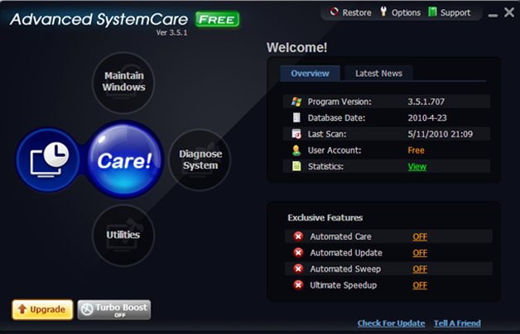Click the Welcome! heading
The height and width of the screenshot is (334, 520).
tap(296, 48)
